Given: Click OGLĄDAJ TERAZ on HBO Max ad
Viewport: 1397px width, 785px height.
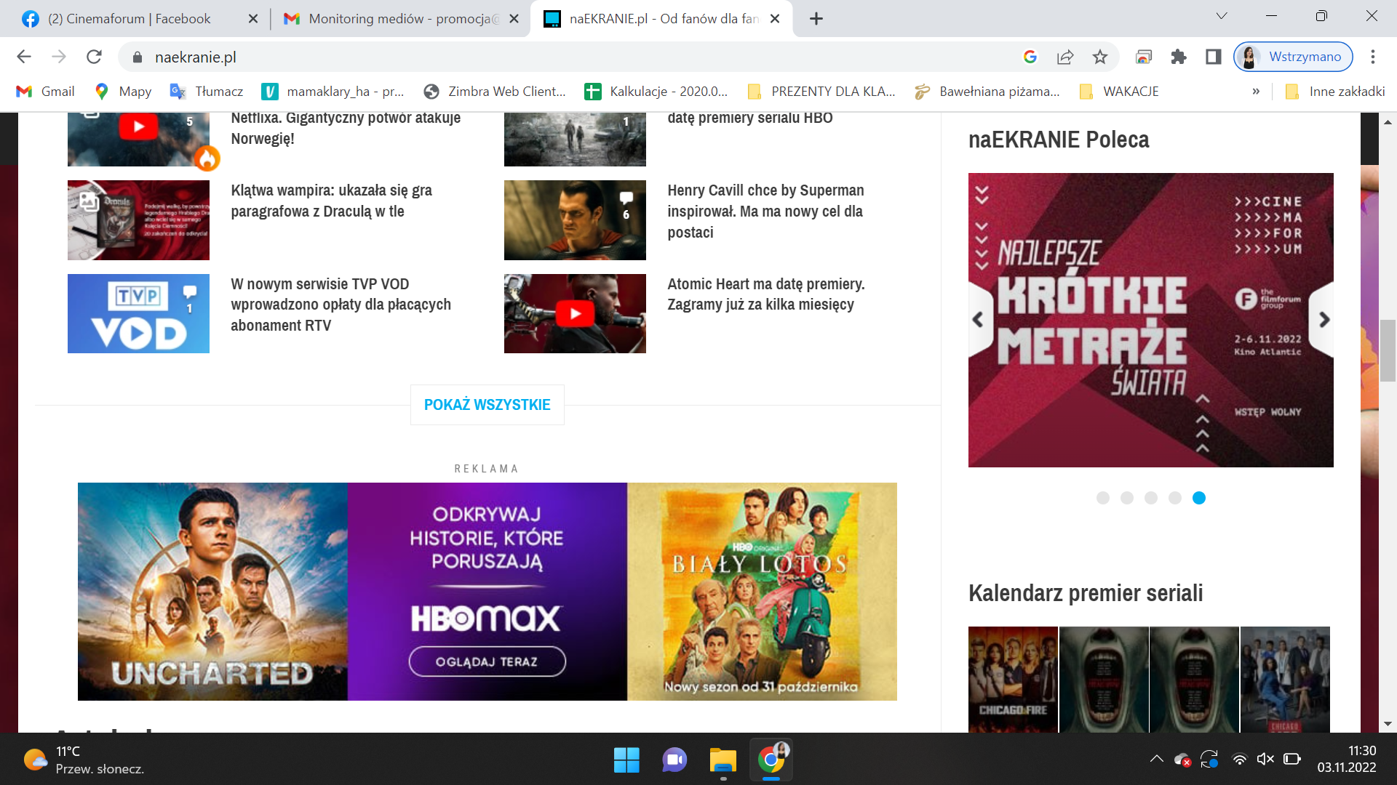Looking at the screenshot, I should [487, 661].
